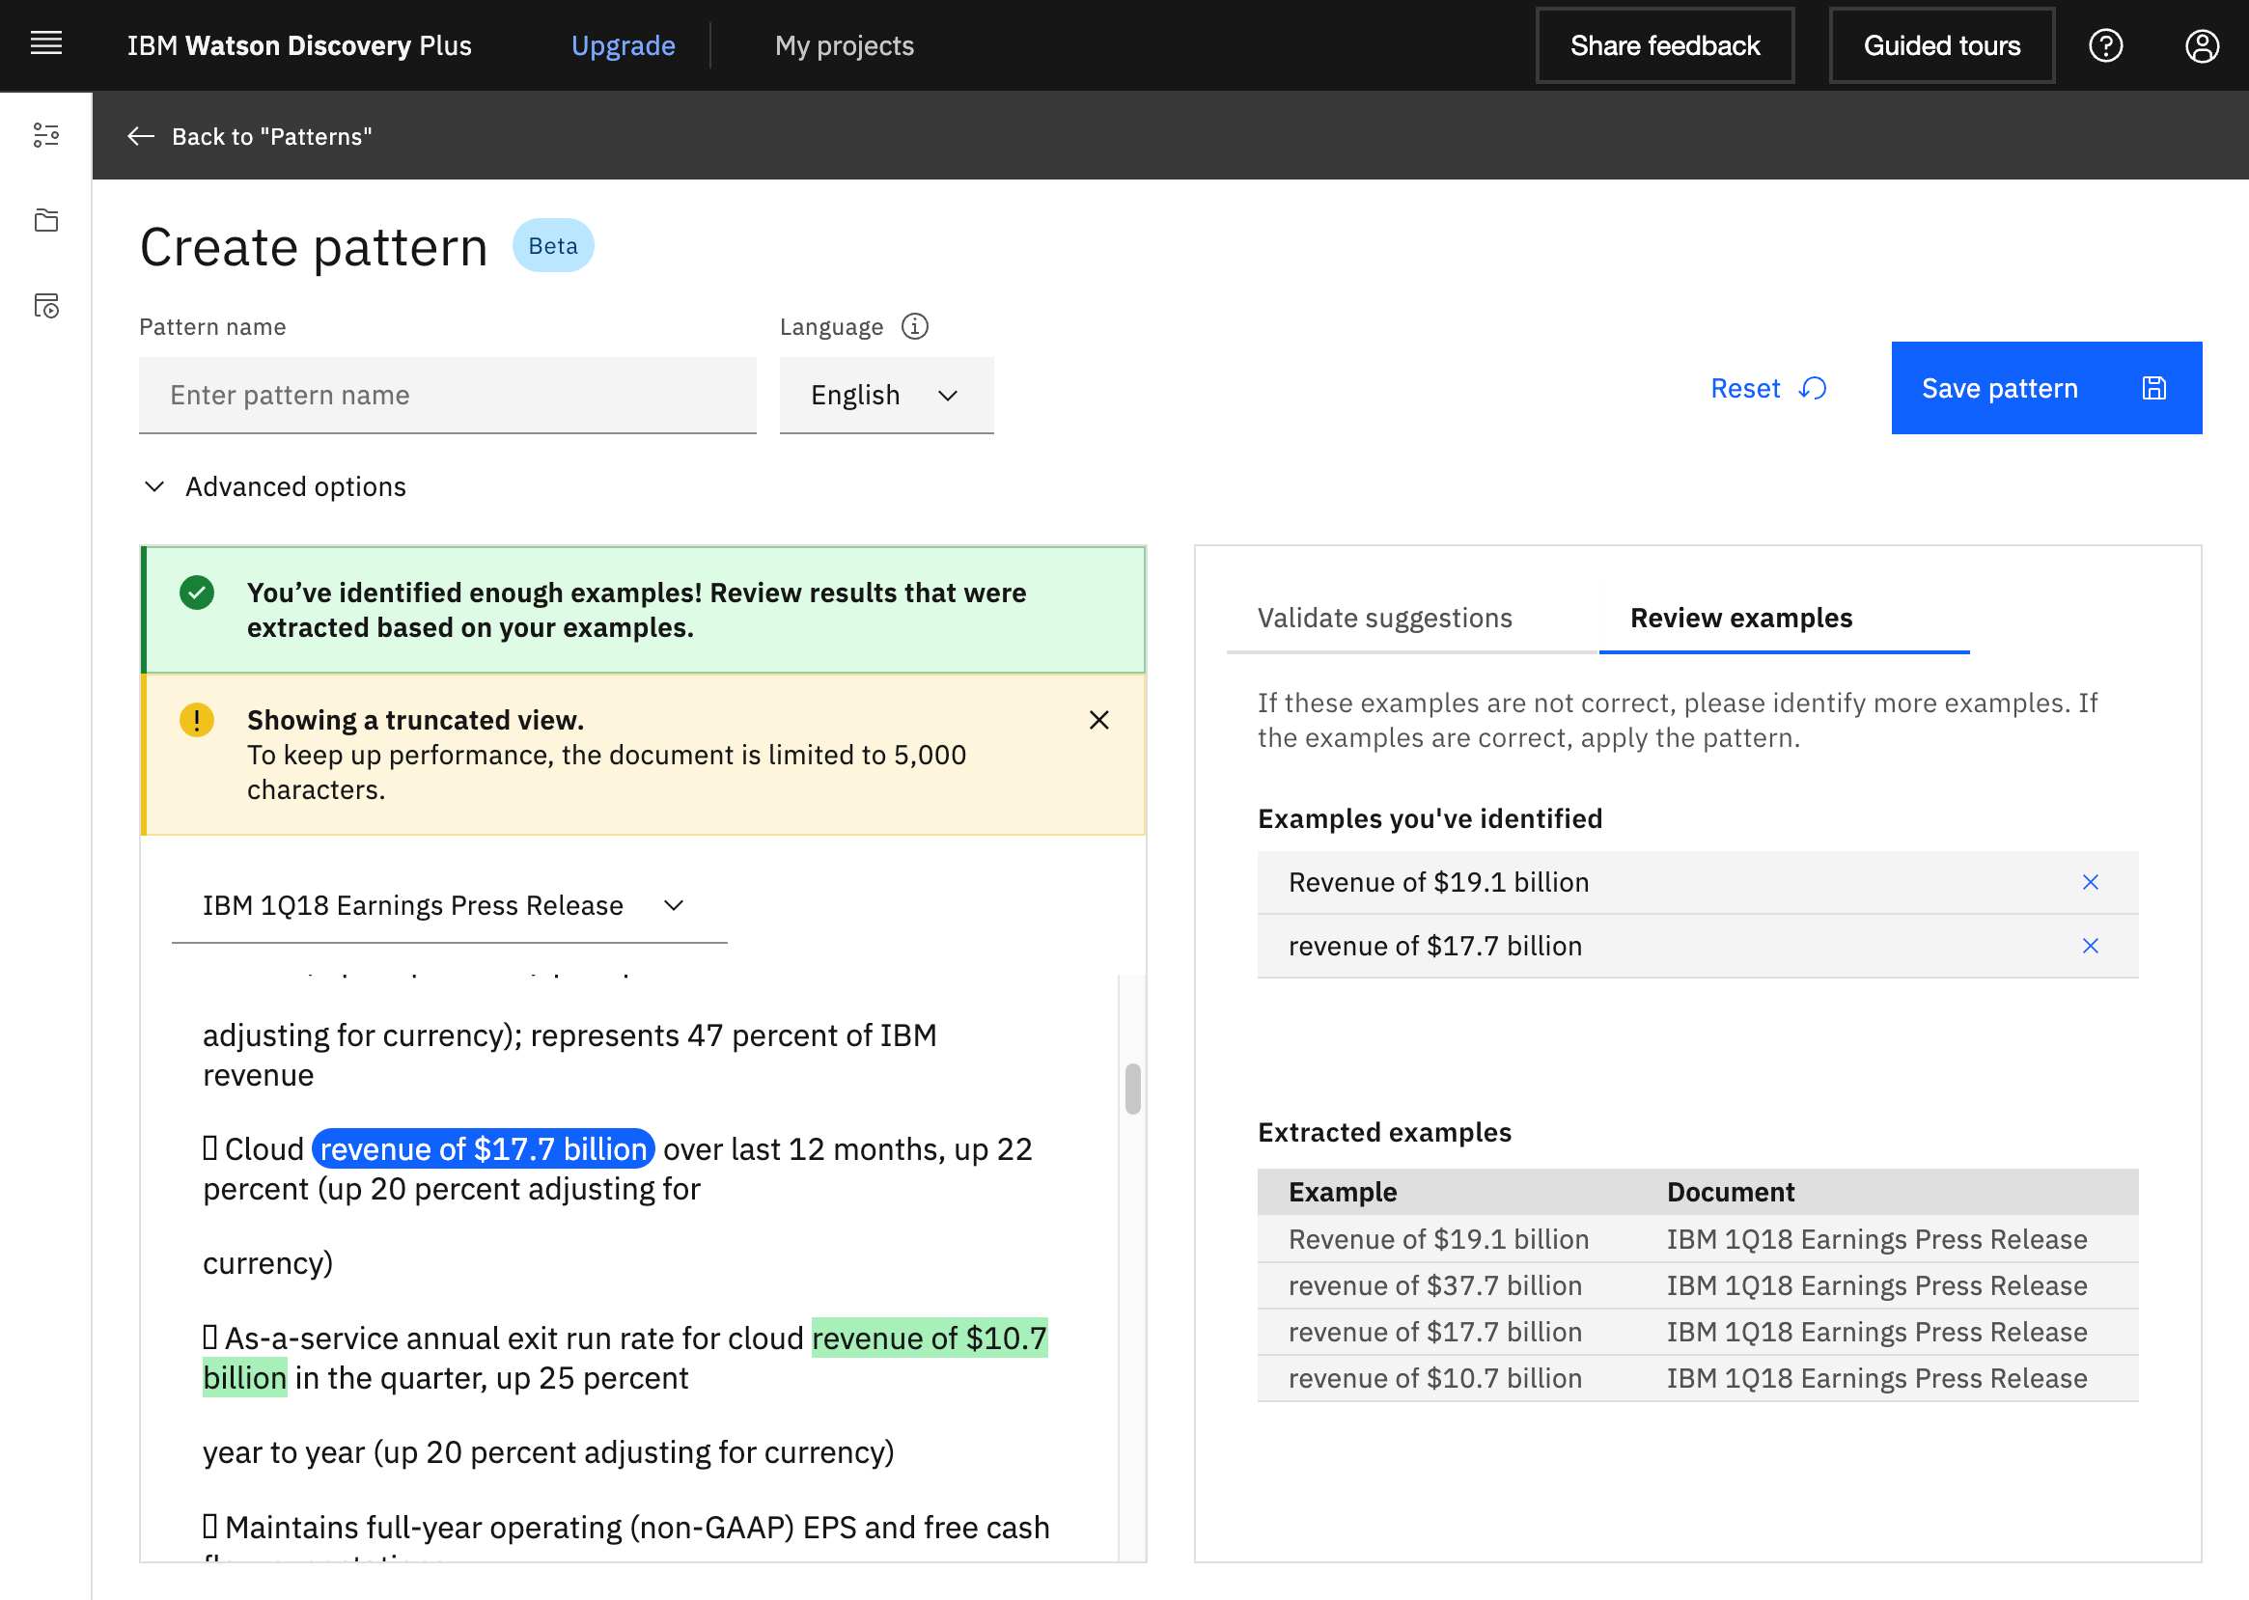The height and width of the screenshot is (1600, 2249).
Task: Open the user profile icon
Action: 2202,45
